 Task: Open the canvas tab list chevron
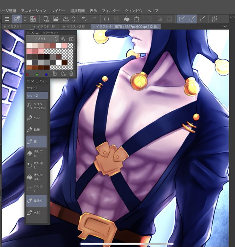[x=225, y=27]
